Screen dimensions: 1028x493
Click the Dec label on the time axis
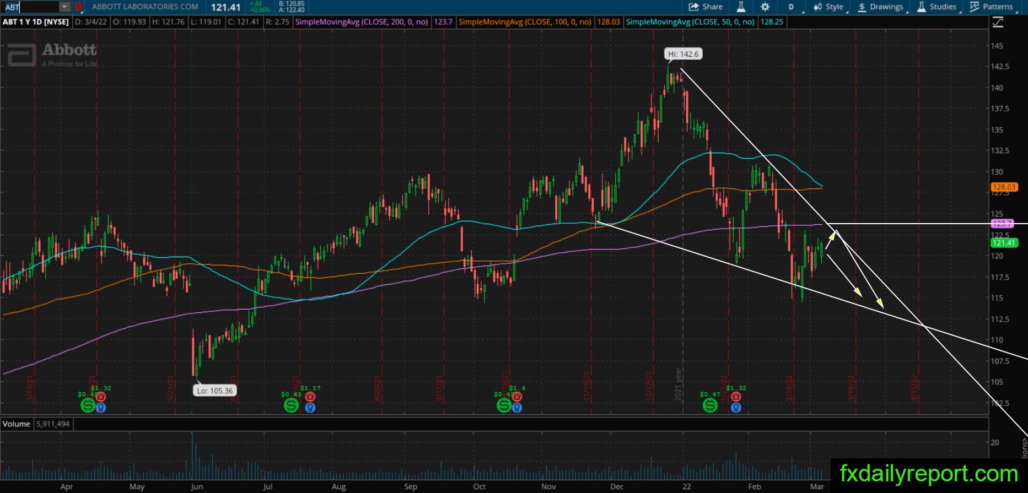(617, 486)
